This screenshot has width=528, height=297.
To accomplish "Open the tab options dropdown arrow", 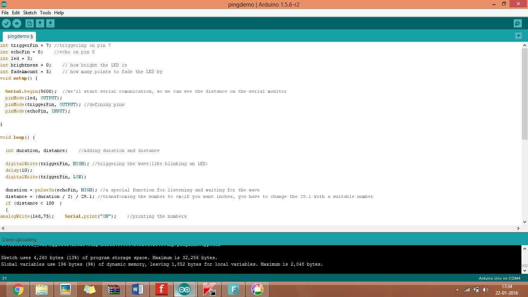I will point(518,36).
